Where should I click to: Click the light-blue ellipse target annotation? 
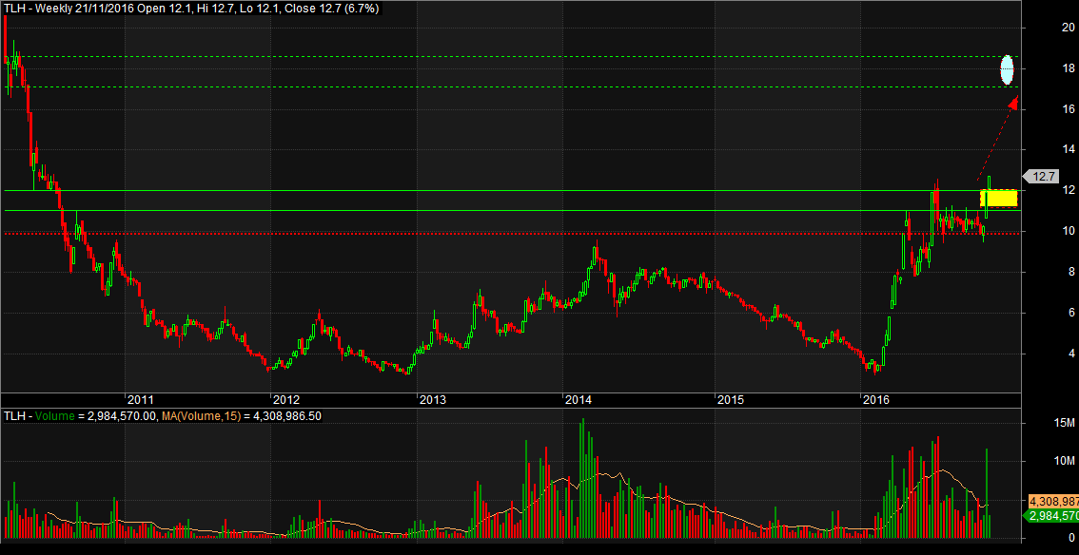coord(1007,69)
